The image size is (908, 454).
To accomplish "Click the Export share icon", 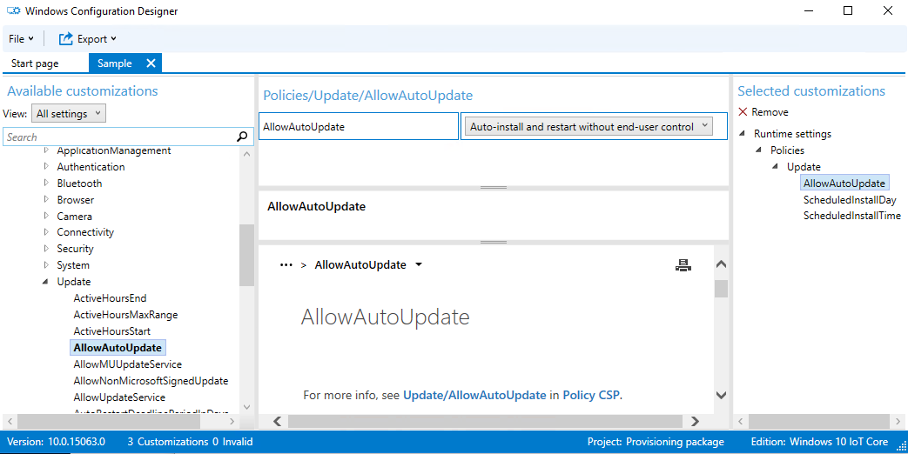I will pos(65,39).
